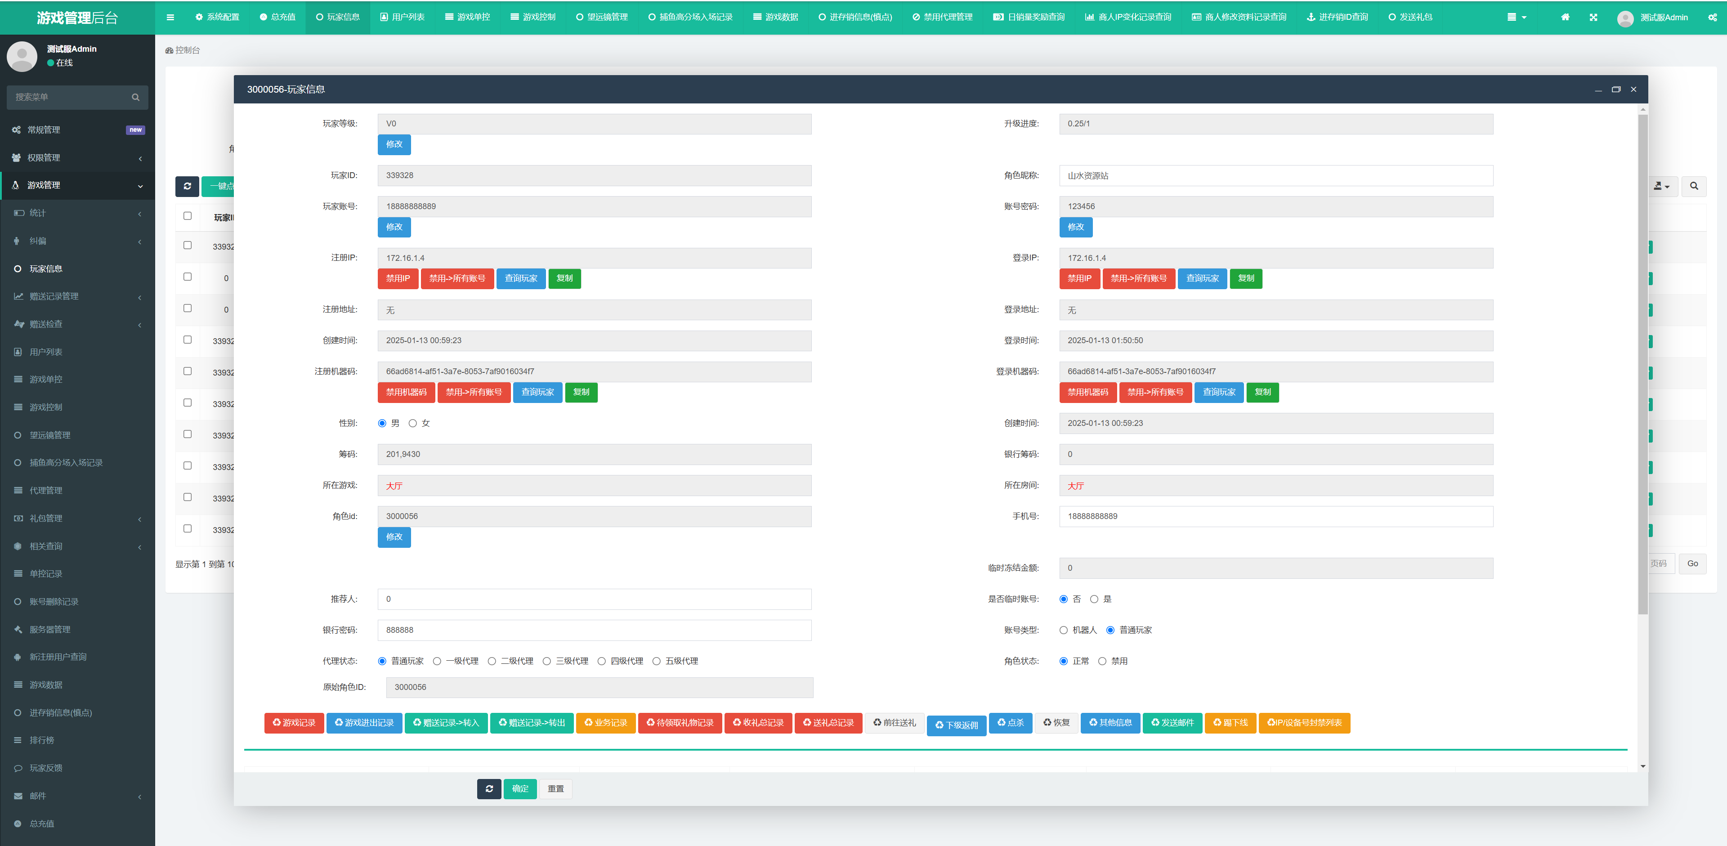
Task: Click the 游戏记录 red button
Action: [x=294, y=723]
